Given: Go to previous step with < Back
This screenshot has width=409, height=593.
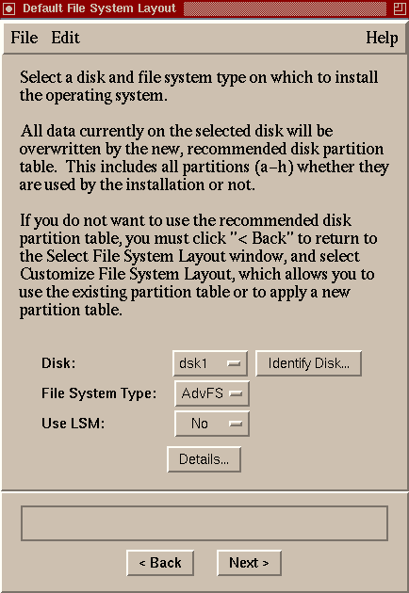Looking at the screenshot, I should coord(160,563).
